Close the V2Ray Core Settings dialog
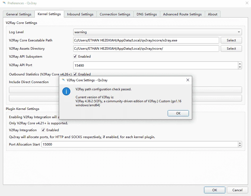The image size is (251, 196). coord(188,80)
